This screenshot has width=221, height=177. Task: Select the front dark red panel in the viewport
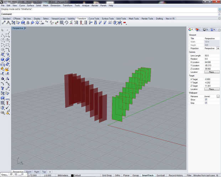point(103,109)
